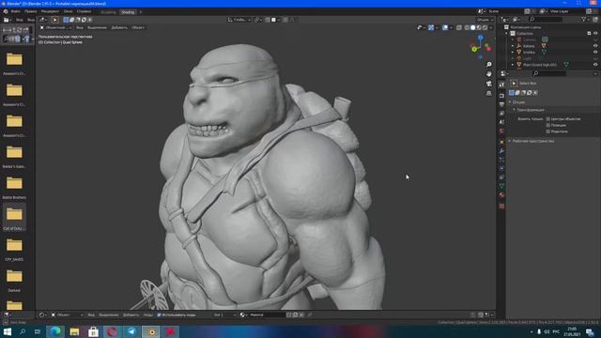Hide the Katana object in the outliner
The height and width of the screenshot is (338, 601).
coord(595,46)
